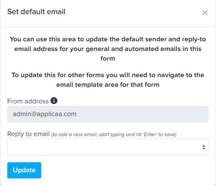
Task: Expand the reply-to email selector arrows
Action: coord(204,147)
